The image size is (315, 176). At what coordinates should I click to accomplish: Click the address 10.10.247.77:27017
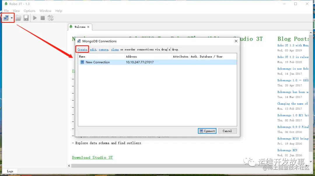pos(140,62)
